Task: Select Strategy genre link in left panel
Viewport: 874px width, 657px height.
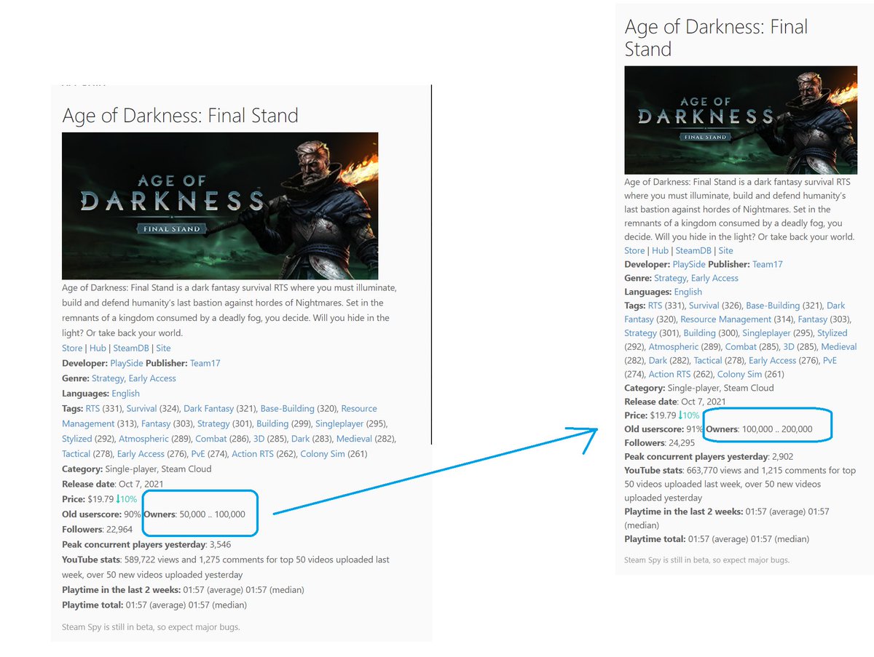Action: [x=108, y=378]
